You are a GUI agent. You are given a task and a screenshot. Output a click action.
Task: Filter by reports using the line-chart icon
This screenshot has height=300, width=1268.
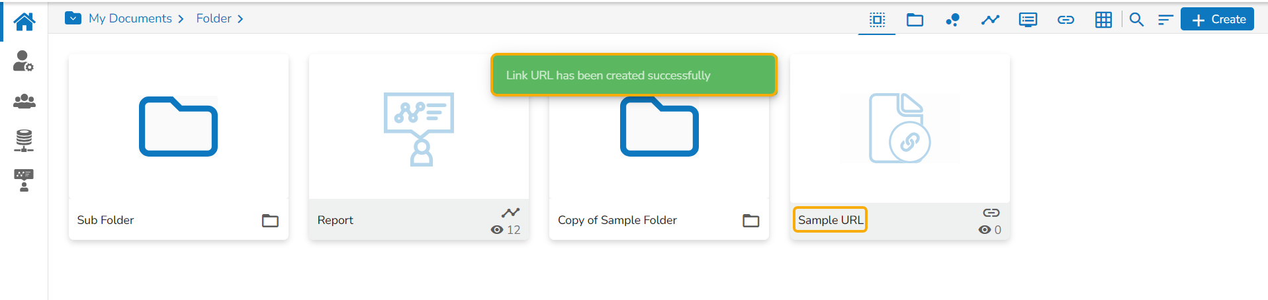point(990,20)
